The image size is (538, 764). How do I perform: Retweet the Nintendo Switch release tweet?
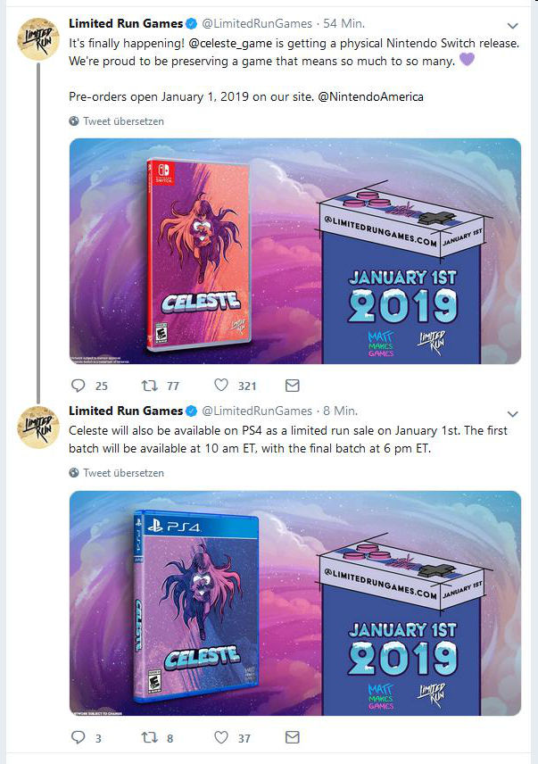[151, 386]
